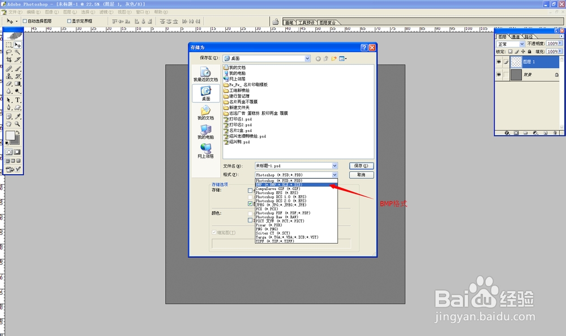Go to 桌面 in places bar

(x=206, y=93)
